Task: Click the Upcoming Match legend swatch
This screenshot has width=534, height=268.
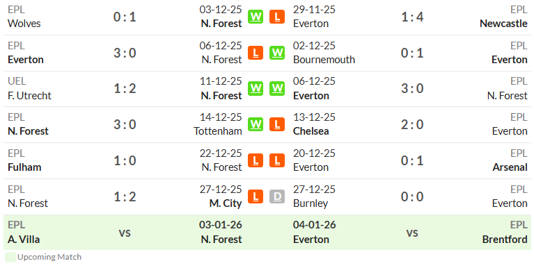Action: 10,257
